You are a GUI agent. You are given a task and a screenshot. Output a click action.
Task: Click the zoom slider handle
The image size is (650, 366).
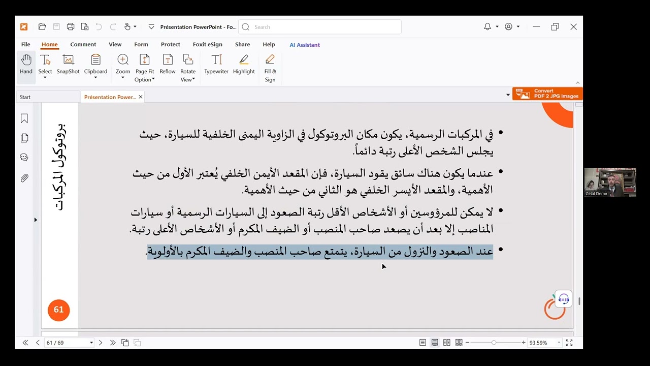[x=494, y=343]
